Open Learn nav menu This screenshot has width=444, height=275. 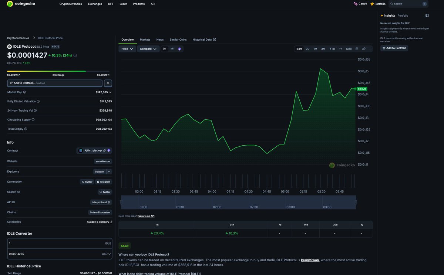[123, 4]
